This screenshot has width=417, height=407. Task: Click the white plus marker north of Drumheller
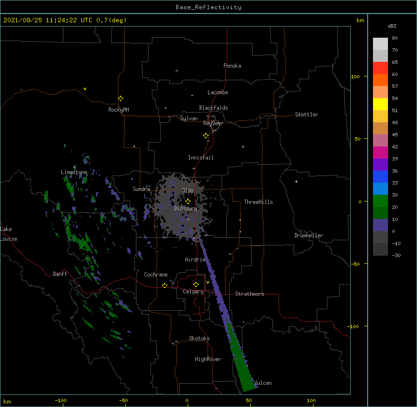pyautogui.click(x=296, y=181)
